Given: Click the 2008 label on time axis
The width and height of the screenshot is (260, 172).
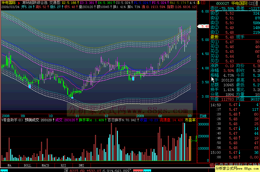Looking at the screenshot, I should (x=6, y=116).
